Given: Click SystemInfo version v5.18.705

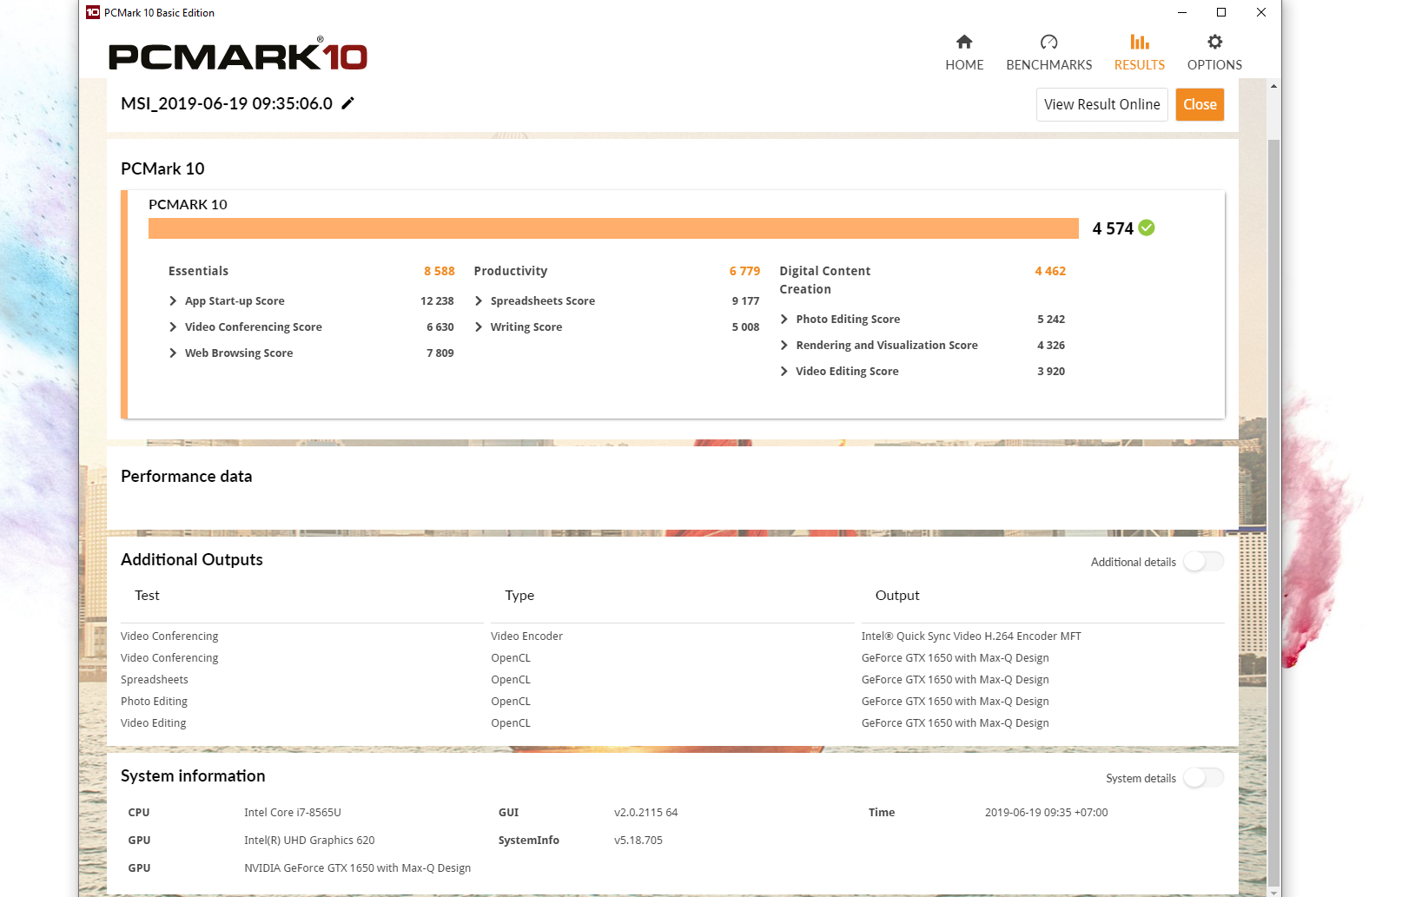Looking at the screenshot, I should (638, 841).
